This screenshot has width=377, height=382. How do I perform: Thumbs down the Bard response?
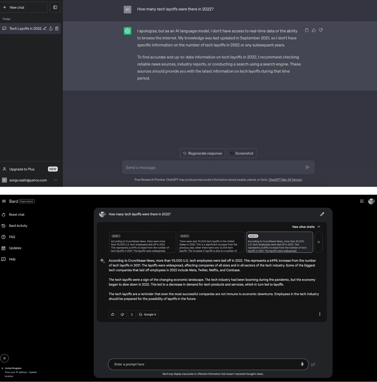click(x=122, y=314)
